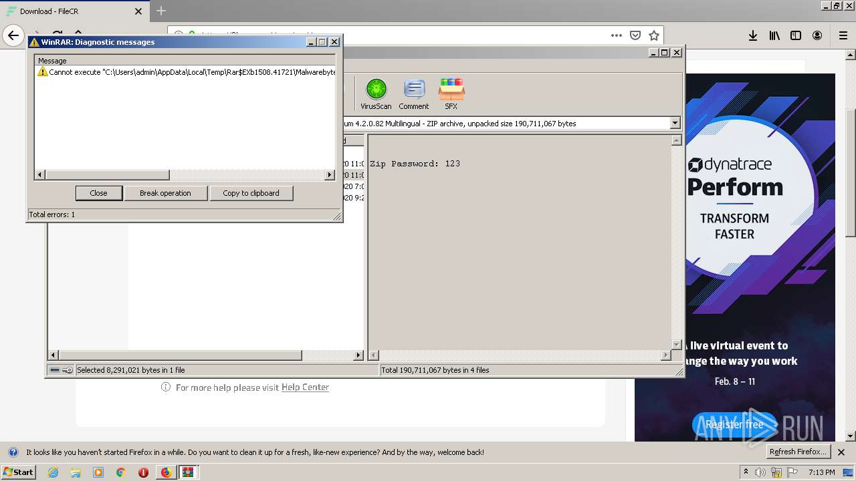
Task: Click the Dynatrace Perform ad banner
Action: click(735, 257)
